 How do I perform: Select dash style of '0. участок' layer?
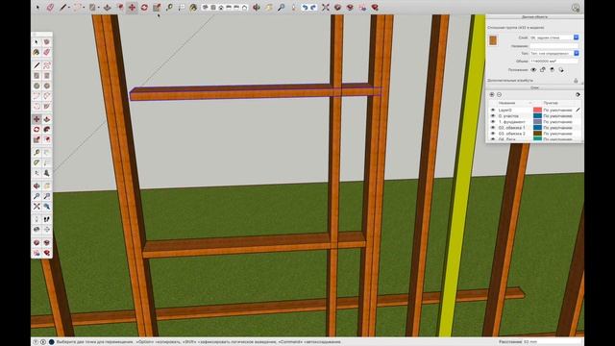(557, 116)
